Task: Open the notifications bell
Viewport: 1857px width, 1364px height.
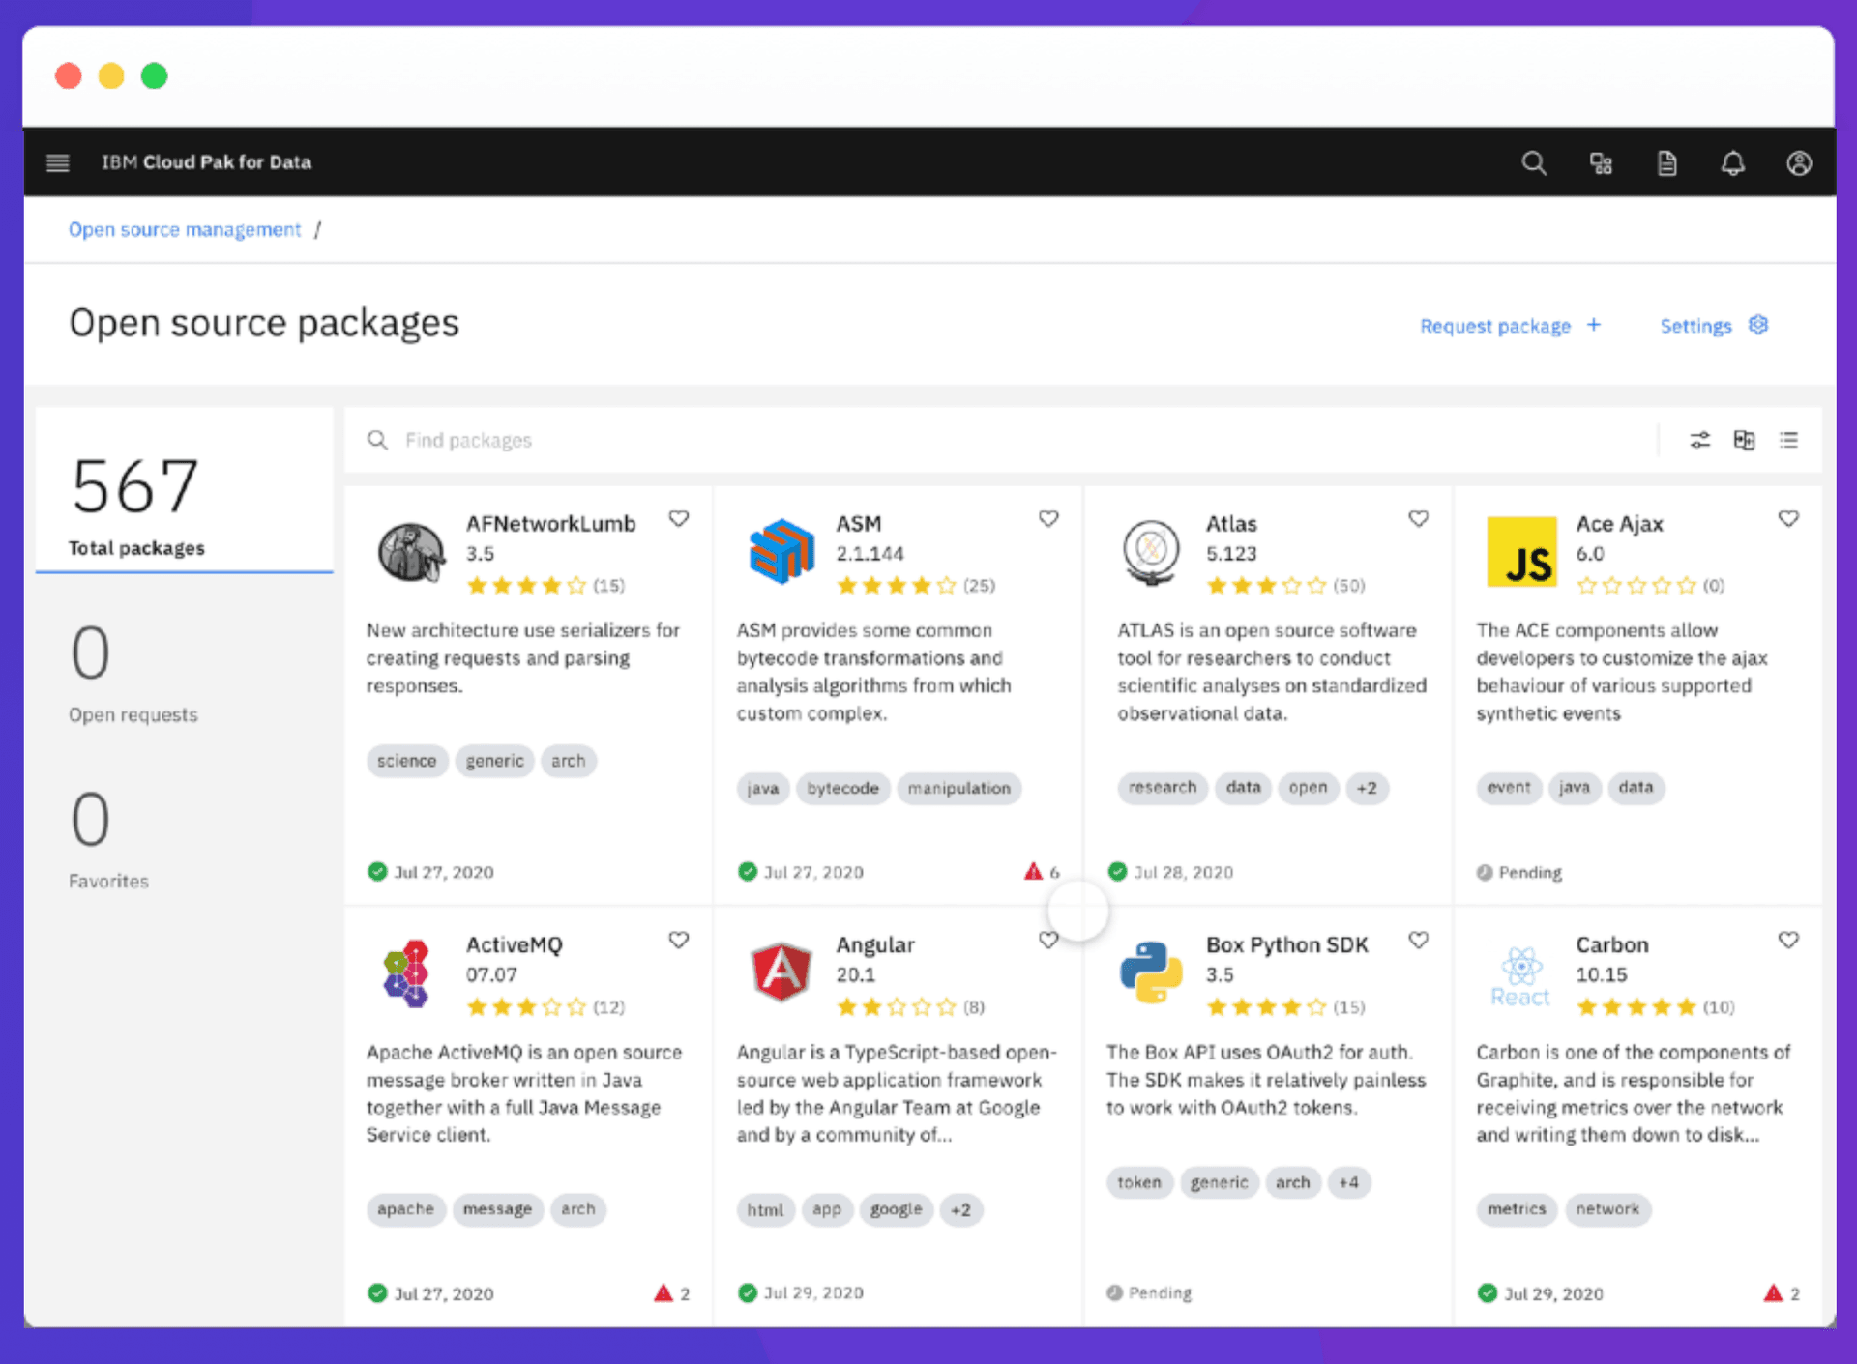Action: [1733, 162]
